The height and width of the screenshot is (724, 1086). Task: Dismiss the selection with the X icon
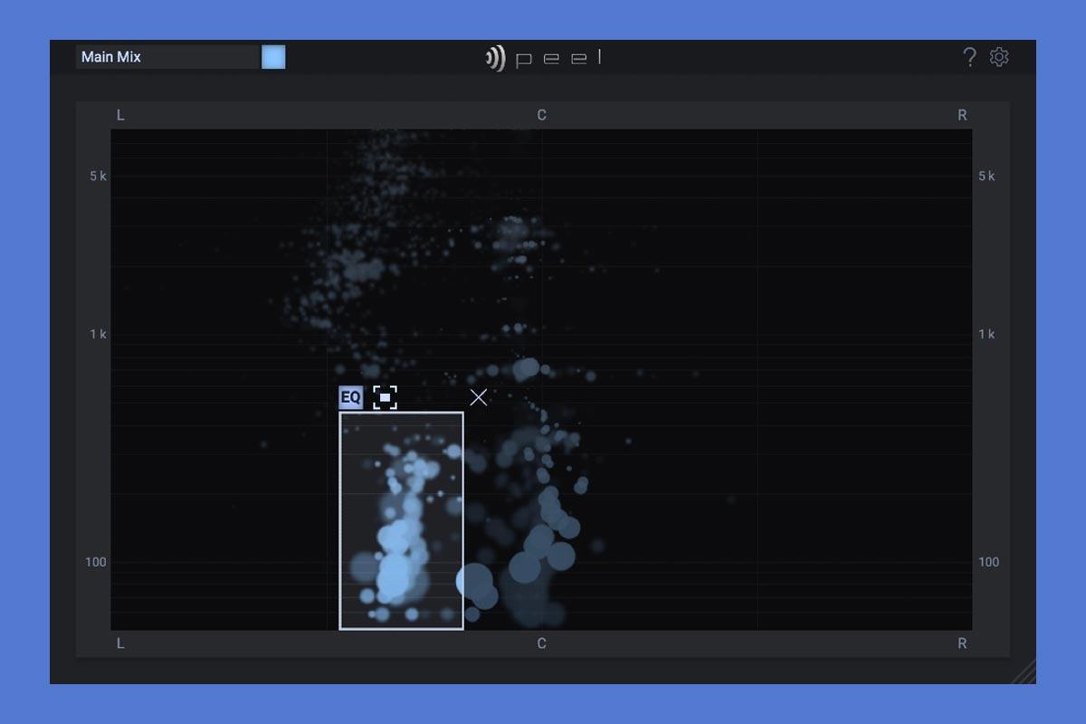pos(479,397)
